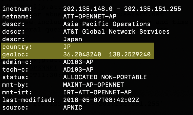Select longitude value 138.2529240

pyautogui.click(x=130, y=55)
